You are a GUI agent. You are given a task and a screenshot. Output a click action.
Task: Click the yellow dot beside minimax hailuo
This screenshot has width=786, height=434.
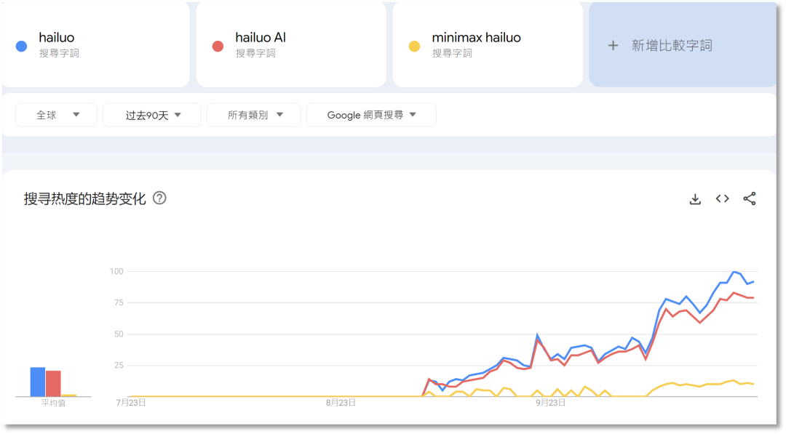414,47
